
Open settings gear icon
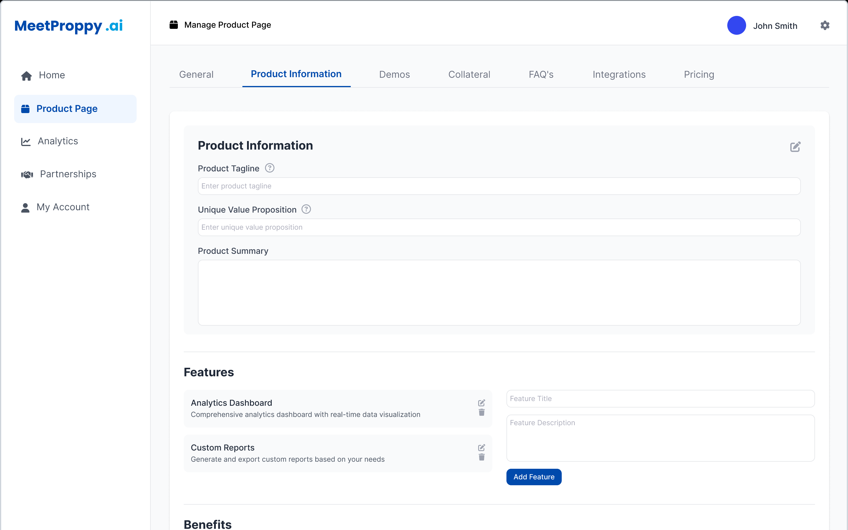pos(825,25)
